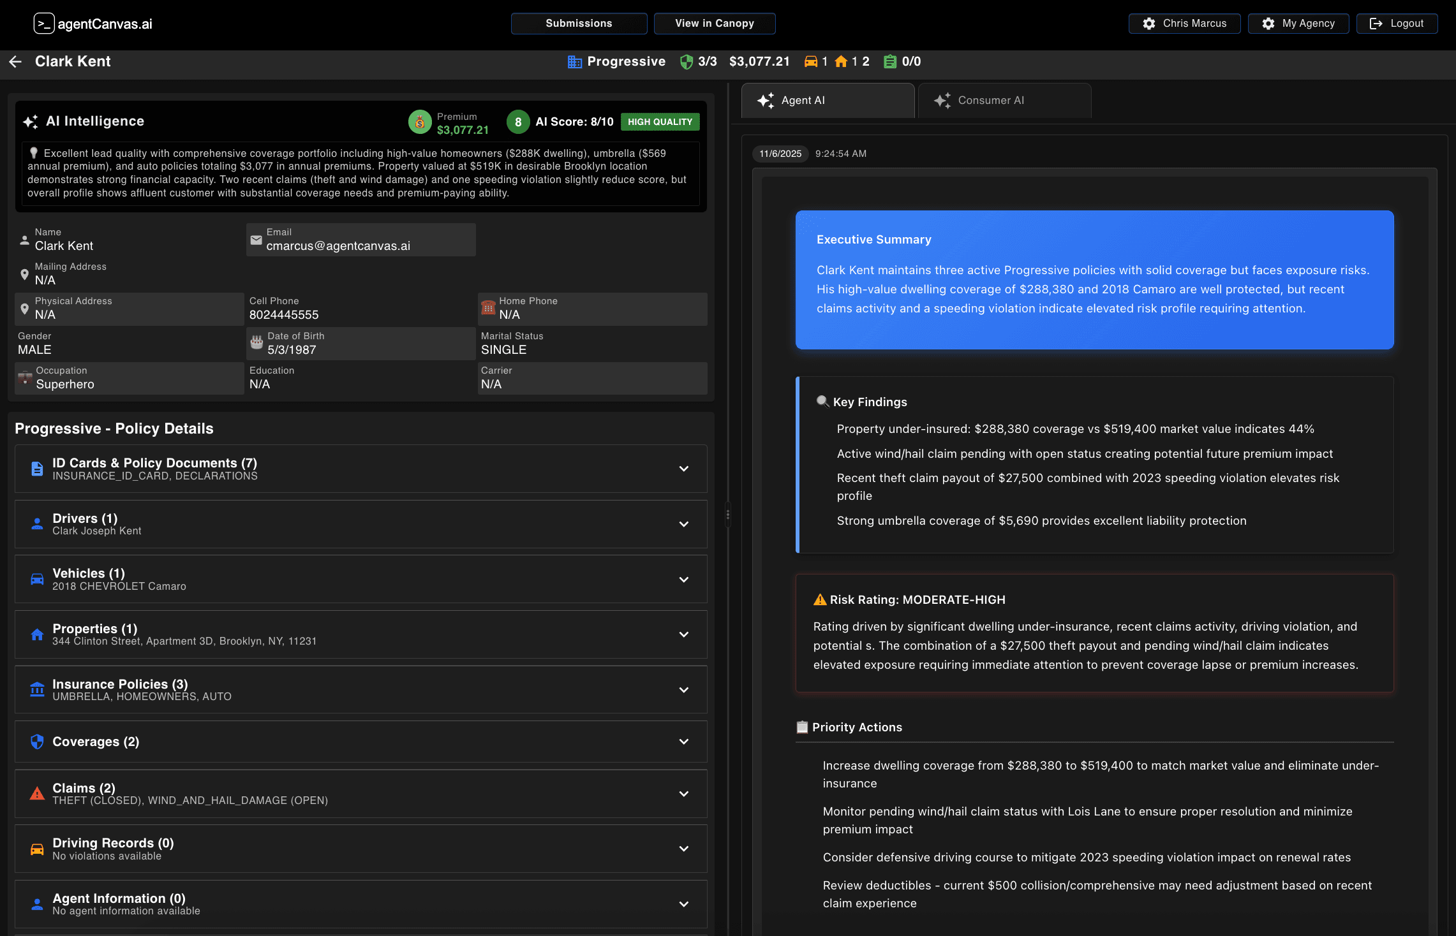Click the person icon for Agent Information
1456x936 pixels.
(x=37, y=904)
